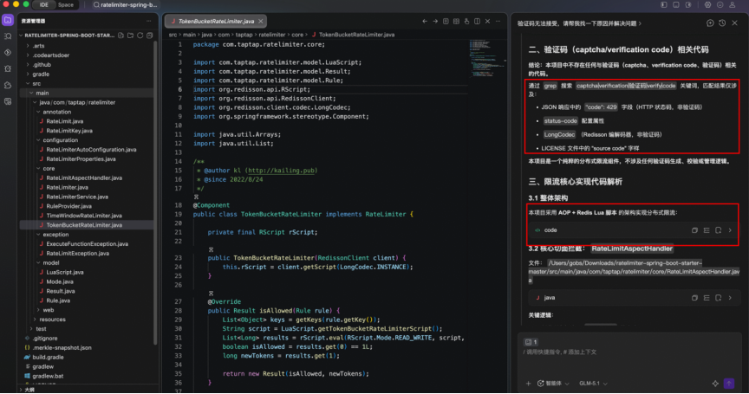Copy the 'code' block contents
This screenshot has width=749, height=394.
[x=694, y=230]
